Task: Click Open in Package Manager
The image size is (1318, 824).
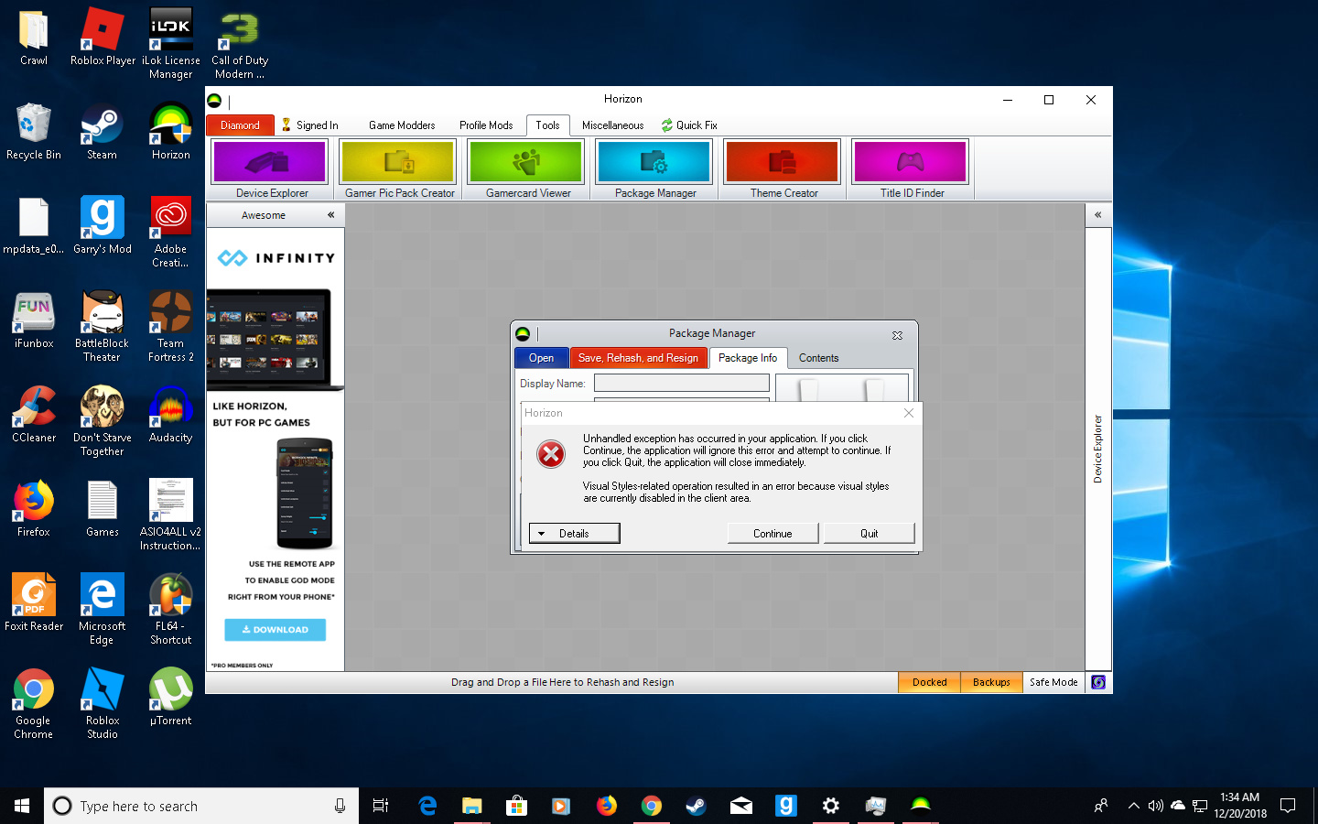Action: [541, 358]
